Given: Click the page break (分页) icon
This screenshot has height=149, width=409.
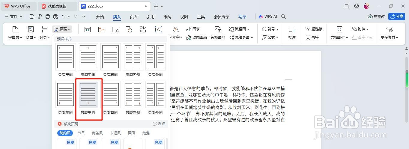Looking at the screenshot, I should click(x=45, y=29).
